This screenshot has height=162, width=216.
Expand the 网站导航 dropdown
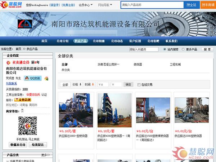tap(105, 5)
